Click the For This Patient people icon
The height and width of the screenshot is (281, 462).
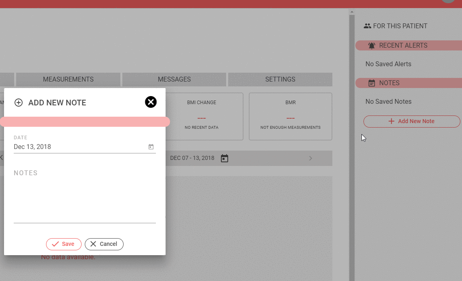click(x=367, y=26)
